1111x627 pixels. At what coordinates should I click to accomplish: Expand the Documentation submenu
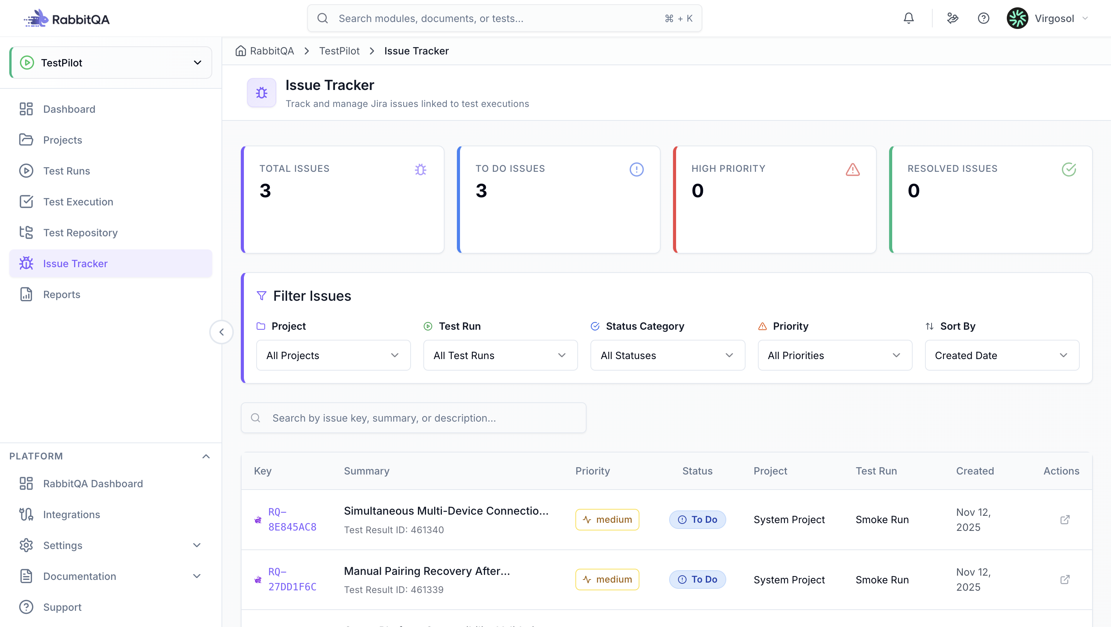coord(197,576)
